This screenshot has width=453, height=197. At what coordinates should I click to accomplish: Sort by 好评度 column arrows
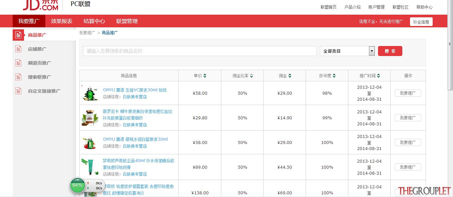334,76
